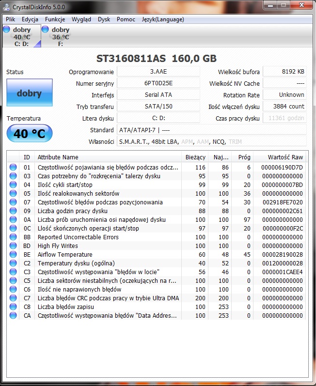The image size is (316, 386).
Task: Click the 8192 KB buffer size field
Action: point(284,71)
